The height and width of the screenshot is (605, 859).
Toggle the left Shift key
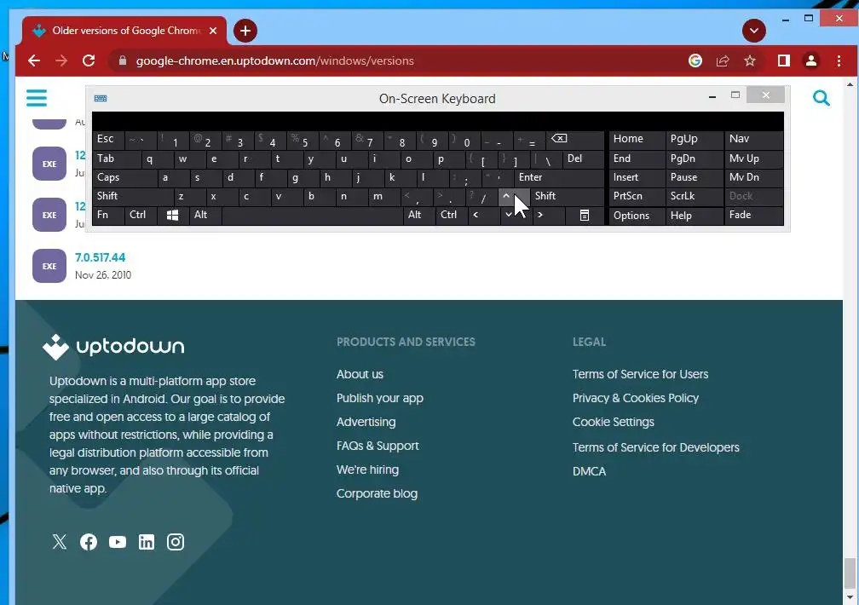[x=133, y=196]
